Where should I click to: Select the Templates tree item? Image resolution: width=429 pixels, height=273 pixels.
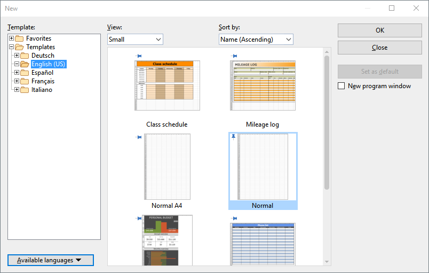click(x=41, y=47)
